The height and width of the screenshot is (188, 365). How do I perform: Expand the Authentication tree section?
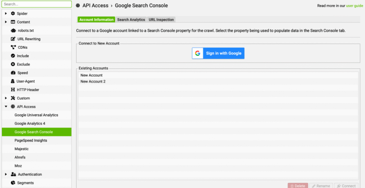pos(6,174)
